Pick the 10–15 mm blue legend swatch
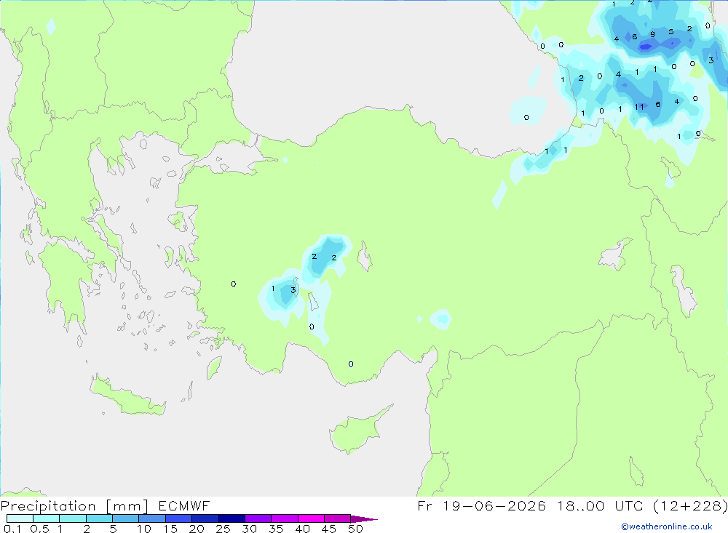 pyautogui.click(x=152, y=518)
